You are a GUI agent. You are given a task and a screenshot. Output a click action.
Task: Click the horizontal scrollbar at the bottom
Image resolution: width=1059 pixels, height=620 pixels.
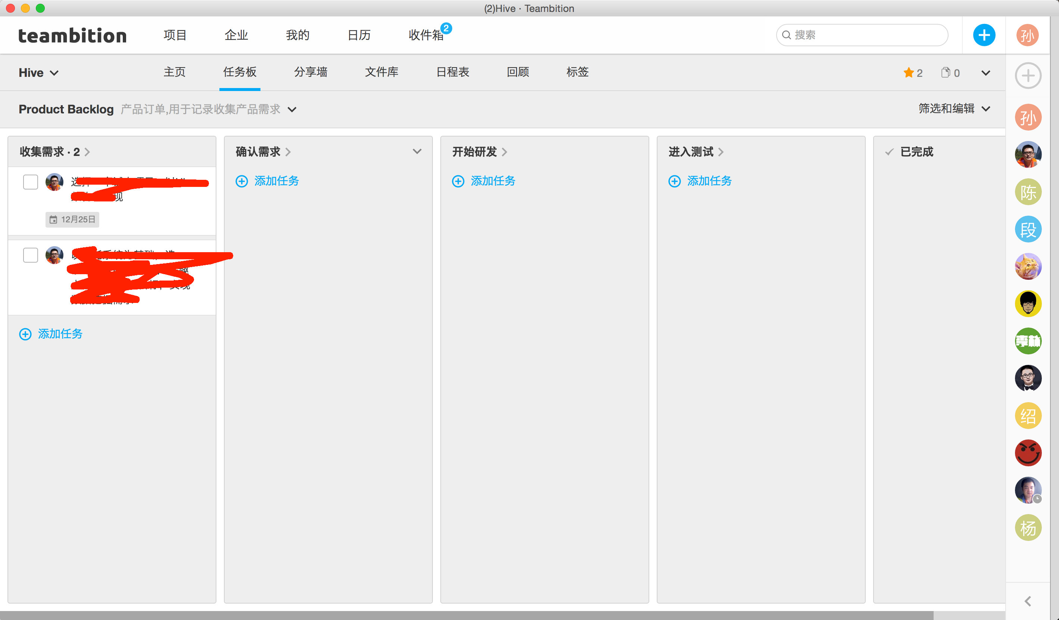tap(466, 616)
